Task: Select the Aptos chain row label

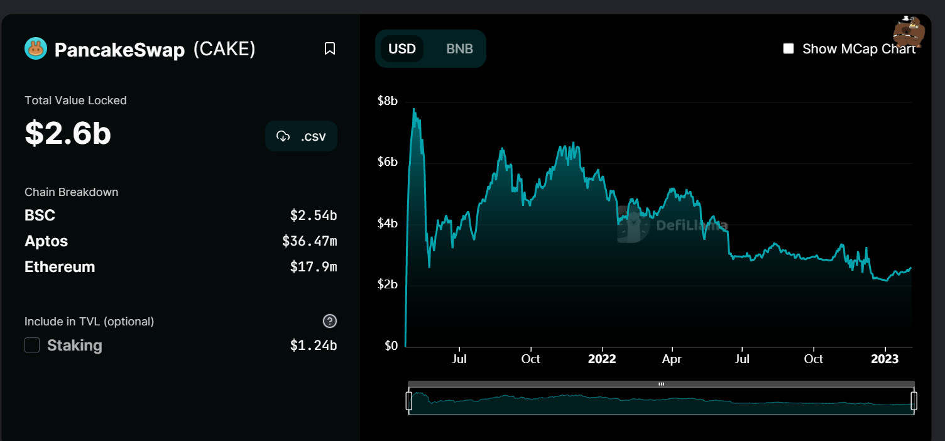Action: click(x=46, y=241)
